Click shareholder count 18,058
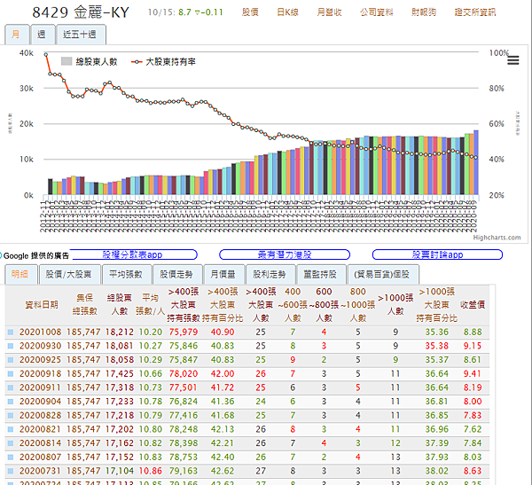Viewport: 532px width, 485px height. (120, 360)
